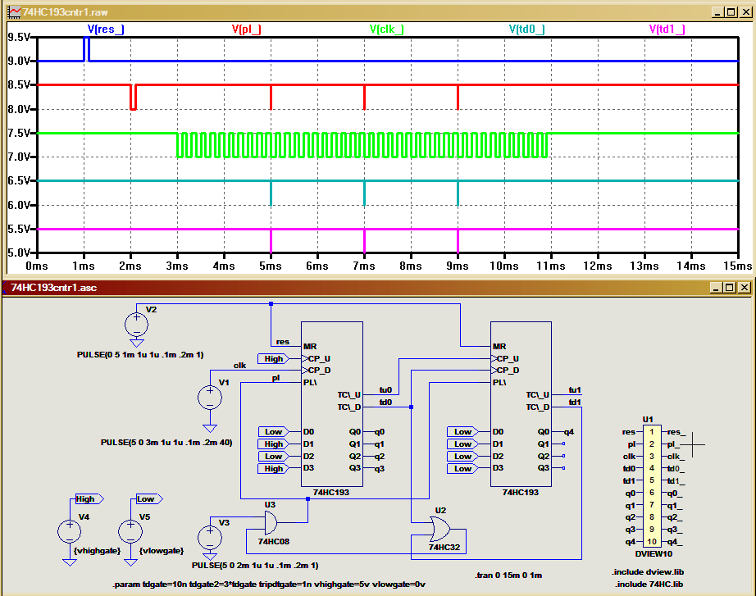This screenshot has height=596, width=756.
Task: Click the res_ pin label on U1
Action: 676,432
